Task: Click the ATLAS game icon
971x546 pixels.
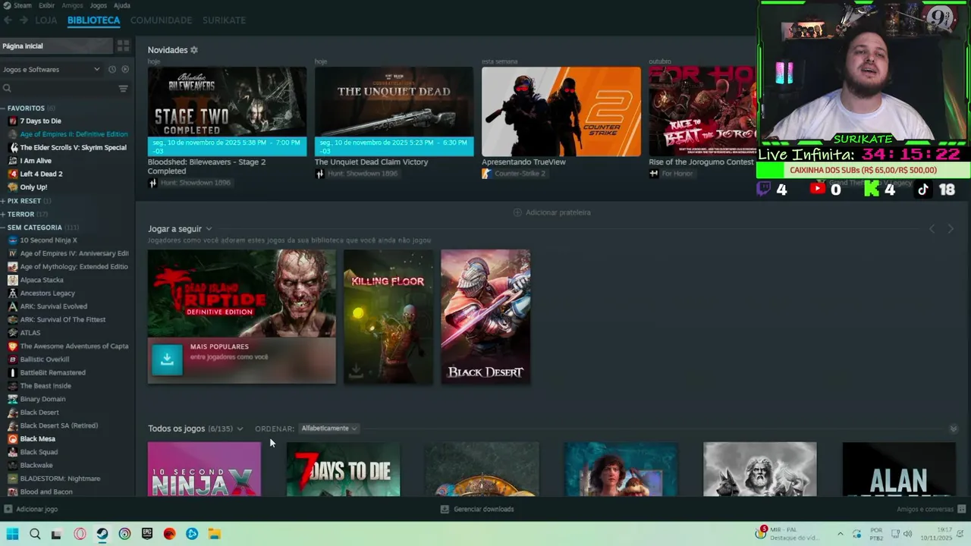Action: 12,333
